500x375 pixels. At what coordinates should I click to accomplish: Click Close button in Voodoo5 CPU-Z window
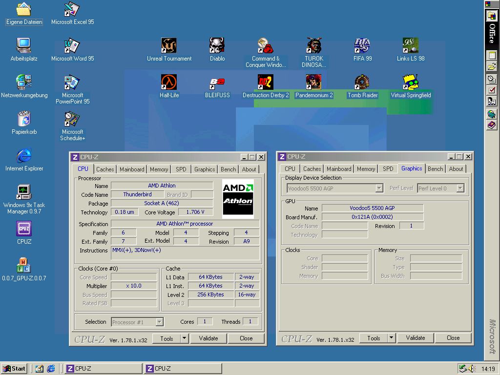tap(453, 338)
